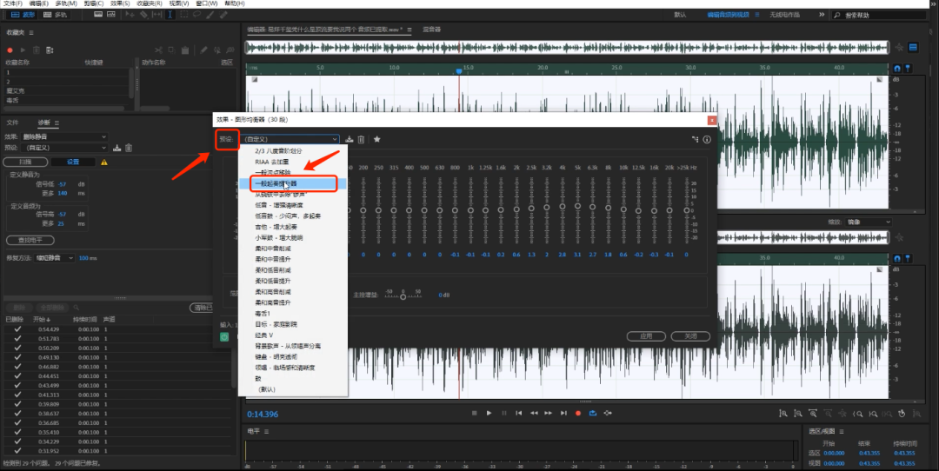Select the Move tool in toolbar
This screenshot has height=471, width=939.
click(x=130, y=15)
